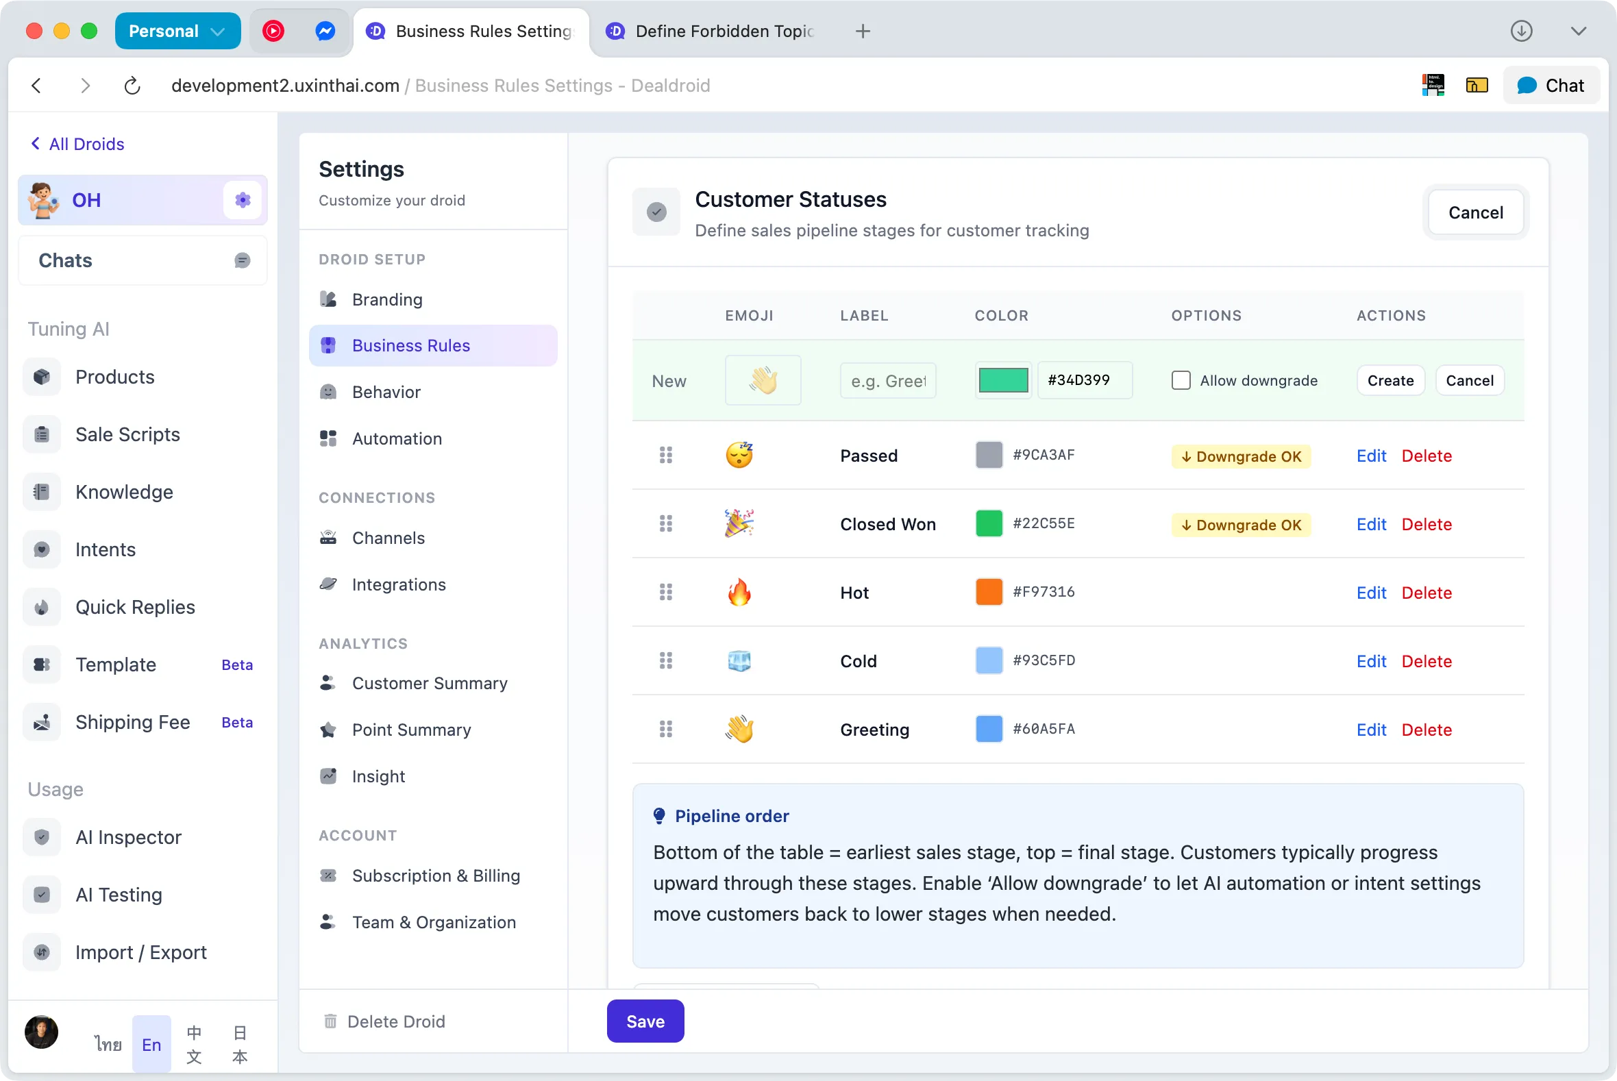The image size is (1617, 1081).
Task: Open Products under Tuning AI
Action: [114, 376]
